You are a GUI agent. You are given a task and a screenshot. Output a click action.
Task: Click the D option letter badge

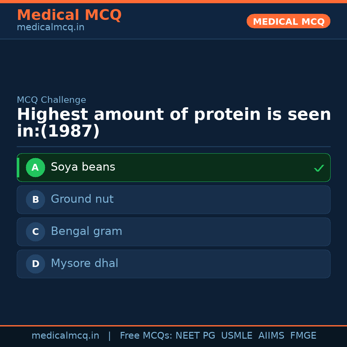click(35, 264)
